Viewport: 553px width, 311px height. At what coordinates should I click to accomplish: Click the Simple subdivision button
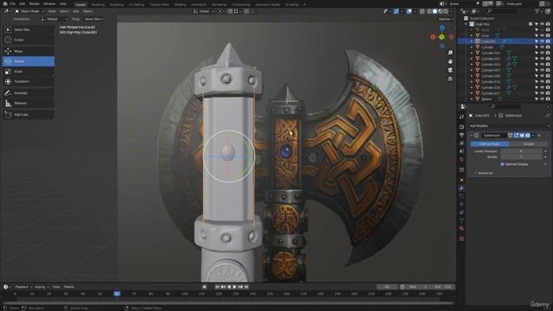528,144
